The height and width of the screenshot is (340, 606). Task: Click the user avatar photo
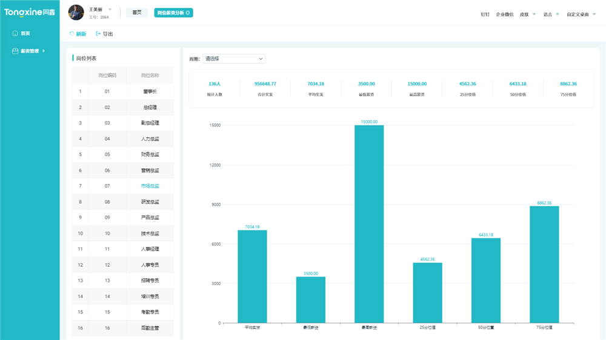pos(76,12)
